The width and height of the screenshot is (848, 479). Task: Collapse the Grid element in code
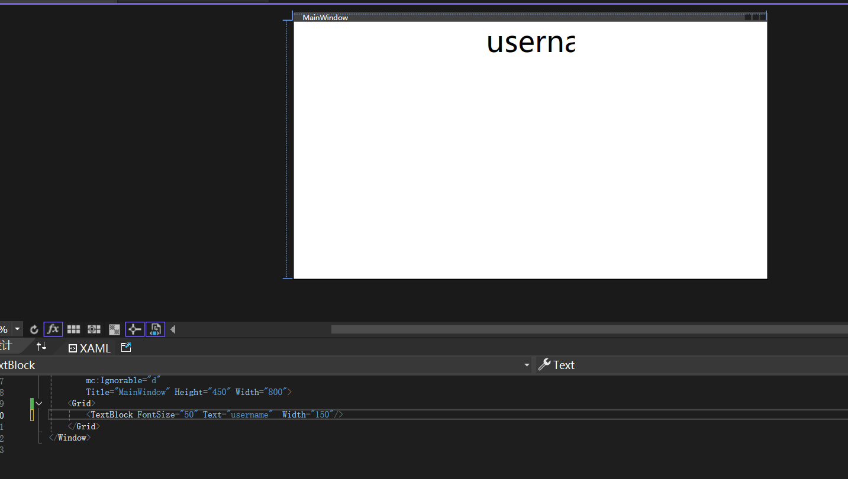click(39, 403)
